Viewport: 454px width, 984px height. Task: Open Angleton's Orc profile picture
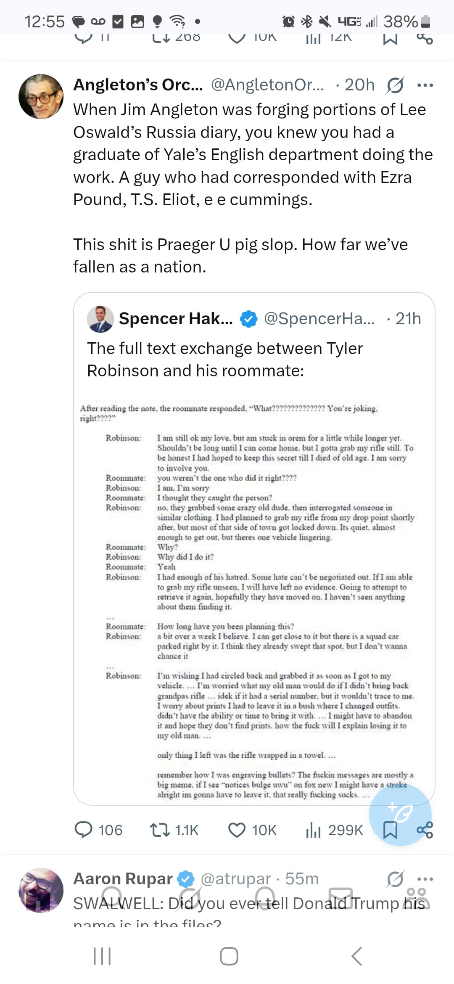coord(41,97)
